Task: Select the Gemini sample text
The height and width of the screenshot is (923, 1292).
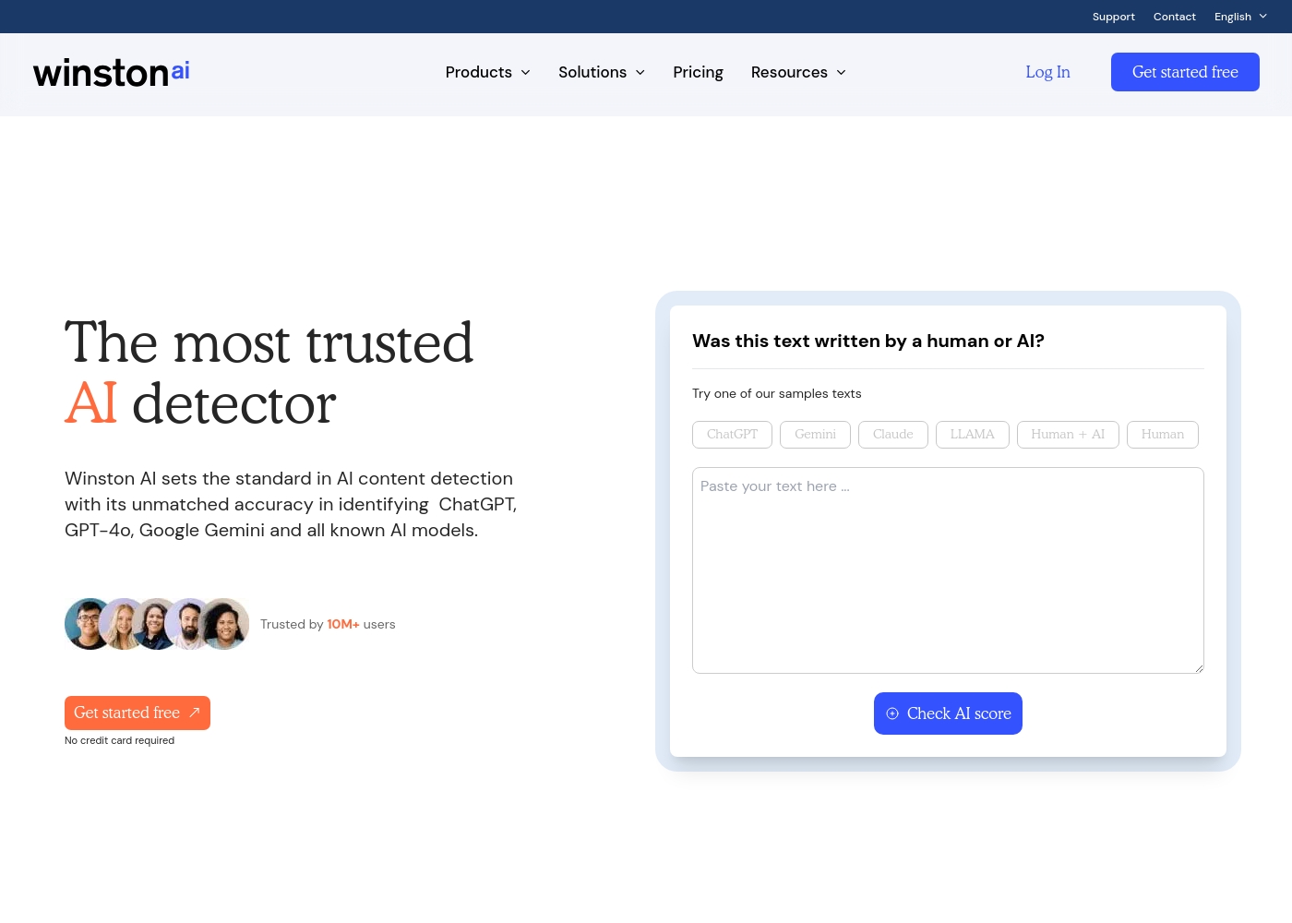Action: 815,435
